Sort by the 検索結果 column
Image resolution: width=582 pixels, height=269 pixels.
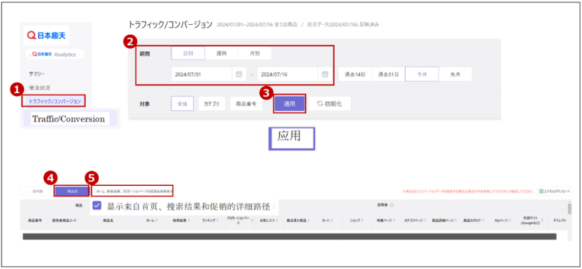tap(180, 219)
